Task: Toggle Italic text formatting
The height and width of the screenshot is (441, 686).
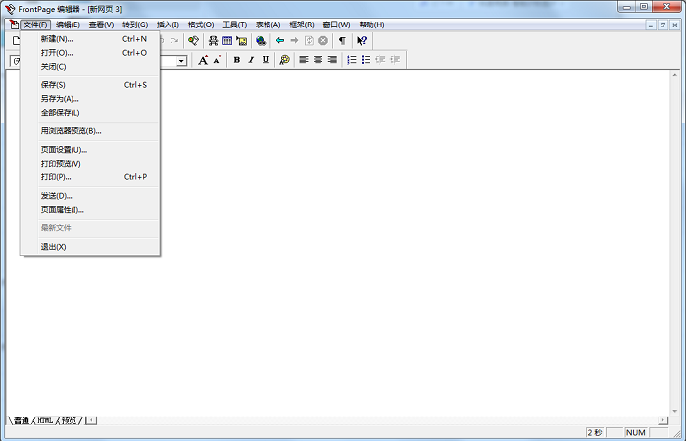Action: [x=251, y=60]
